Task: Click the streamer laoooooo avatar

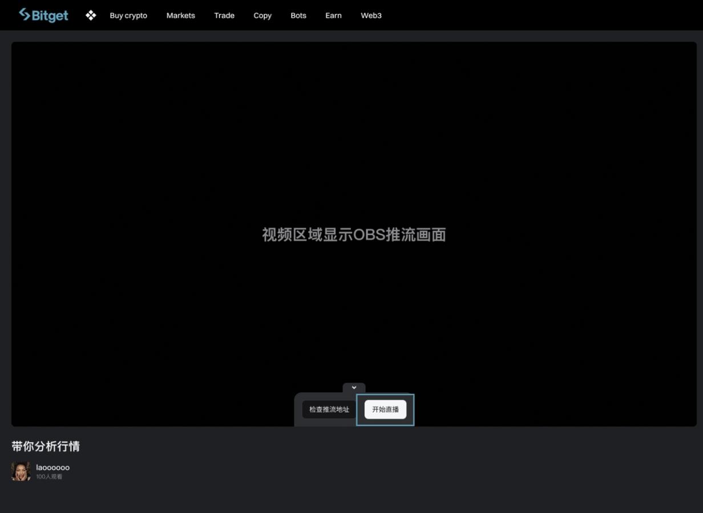Action: point(21,471)
